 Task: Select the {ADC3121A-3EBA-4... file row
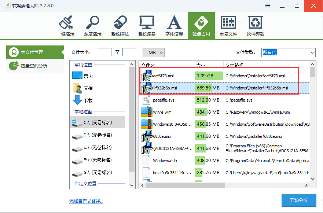tap(225, 148)
